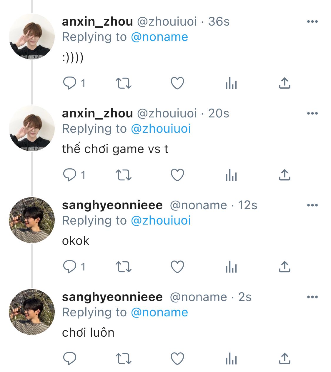
Task: View analytics for the "okok" tweet
Action: (x=231, y=267)
